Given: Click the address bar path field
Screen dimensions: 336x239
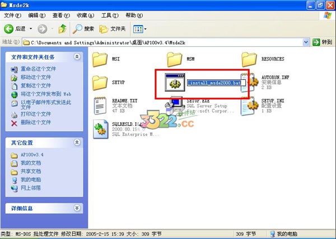Looking at the screenshot, I should point(163,42).
